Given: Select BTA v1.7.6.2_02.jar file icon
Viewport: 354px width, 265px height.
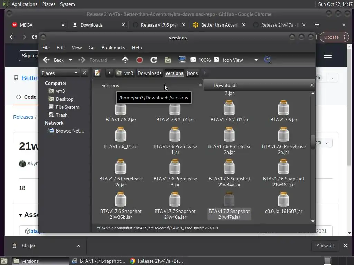Looking at the screenshot, I should coord(229,108).
